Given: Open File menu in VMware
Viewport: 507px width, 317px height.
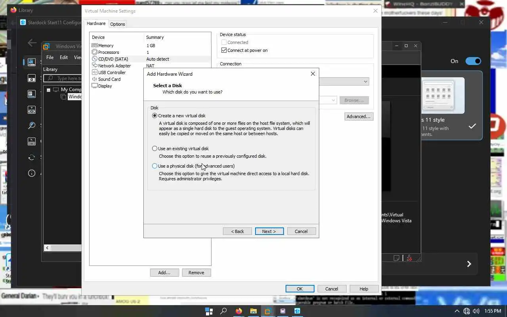Looking at the screenshot, I should (x=50, y=57).
